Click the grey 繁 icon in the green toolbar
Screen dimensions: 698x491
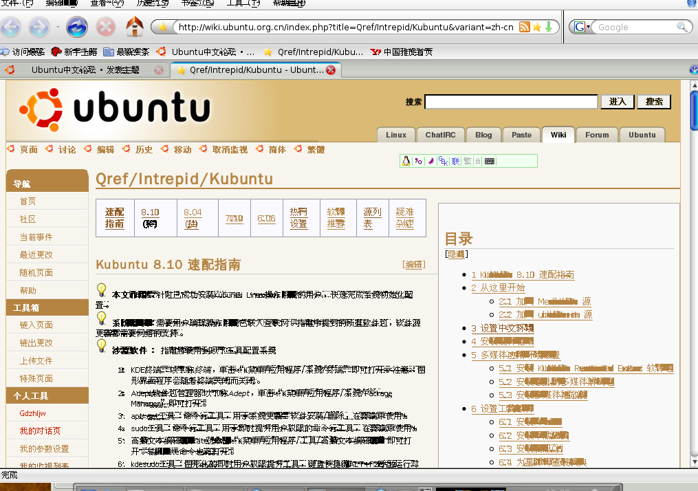(468, 161)
